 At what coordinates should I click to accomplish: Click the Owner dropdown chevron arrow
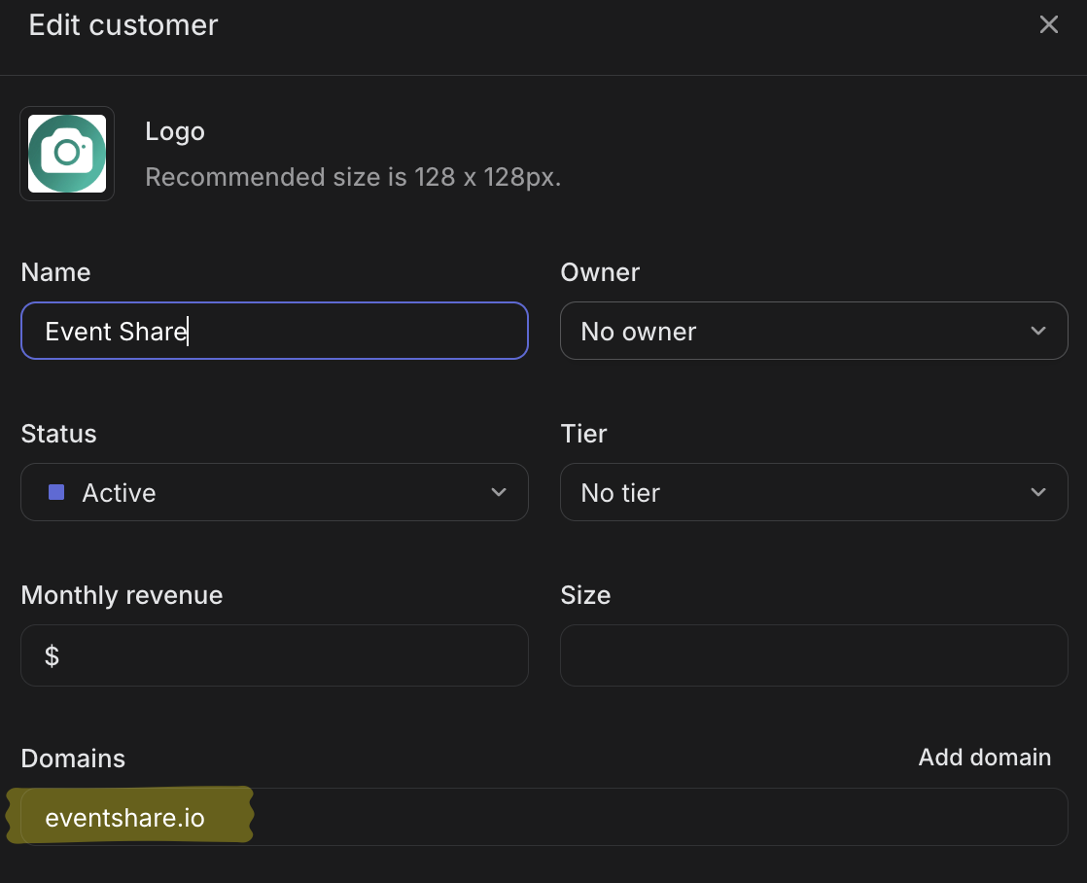pos(1037,331)
